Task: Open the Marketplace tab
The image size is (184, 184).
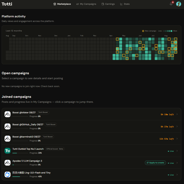Action: 62,4
